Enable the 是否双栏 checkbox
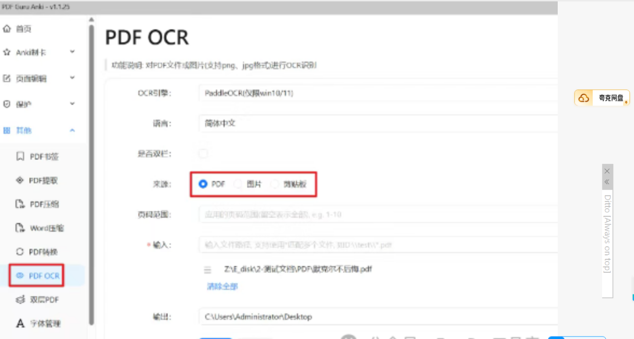 (x=203, y=154)
